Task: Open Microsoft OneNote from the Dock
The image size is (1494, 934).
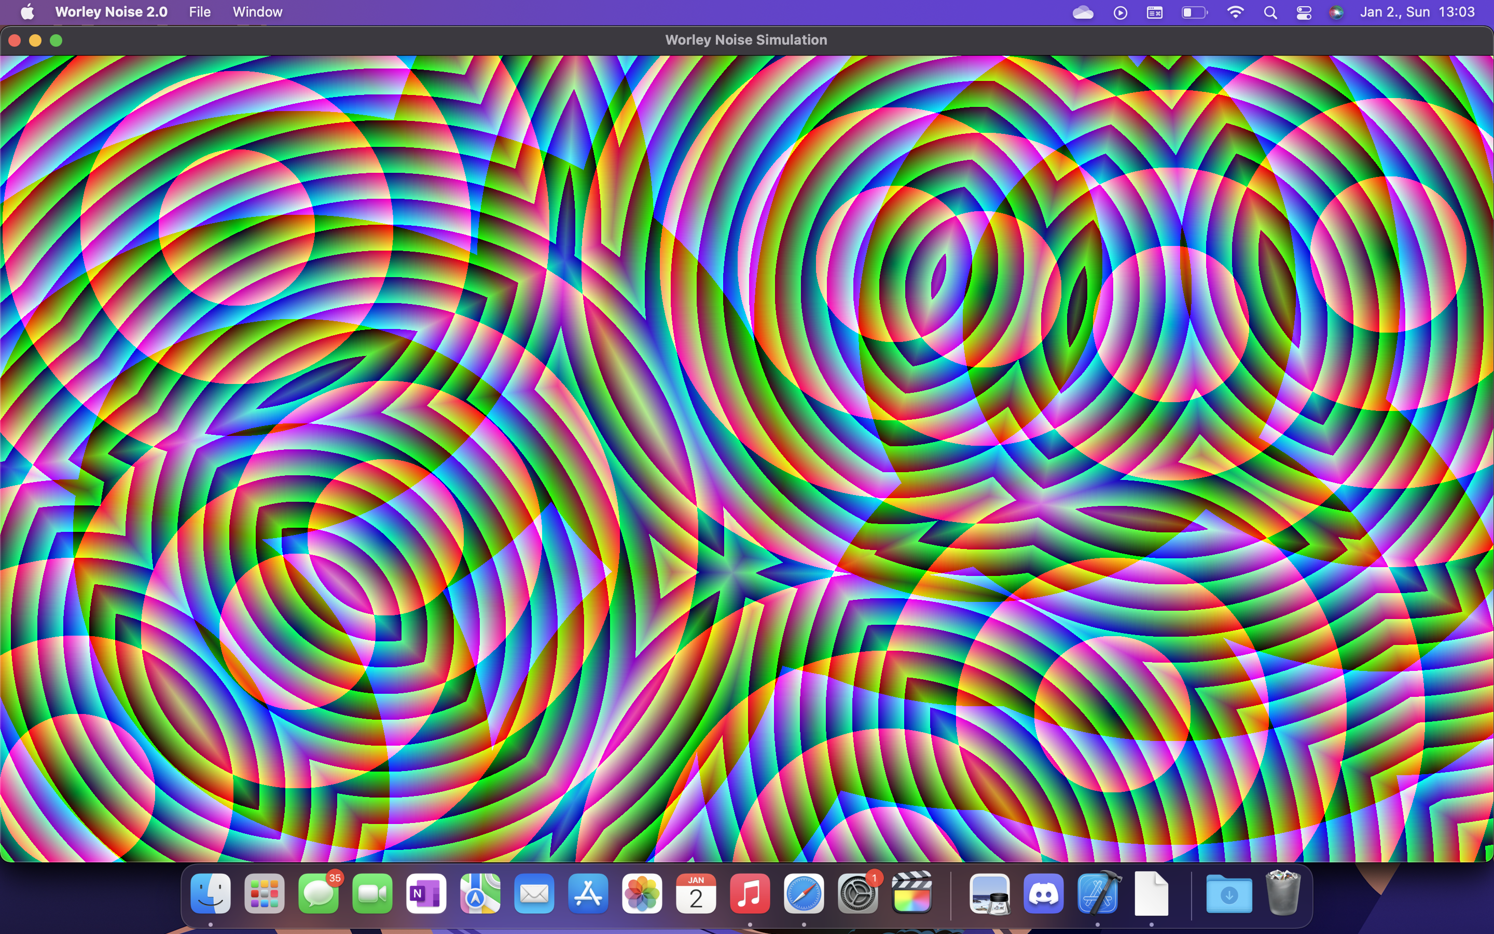Action: coord(426,894)
